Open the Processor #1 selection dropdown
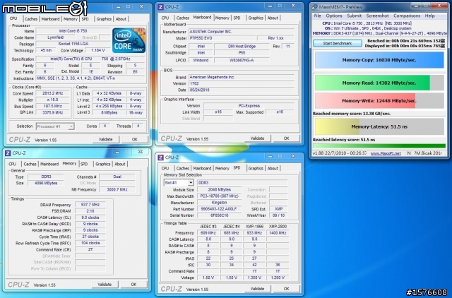The image size is (452, 298). pyautogui.click(x=55, y=126)
